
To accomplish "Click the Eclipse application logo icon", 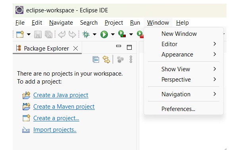I will tap(19, 10).
